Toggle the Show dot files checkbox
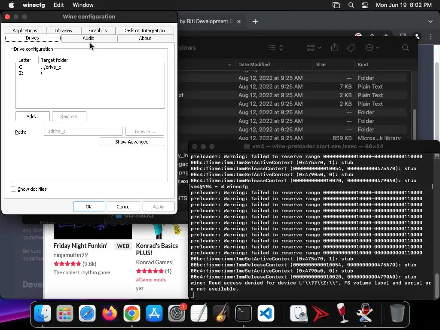This screenshot has width=440, height=330. point(13,189)
